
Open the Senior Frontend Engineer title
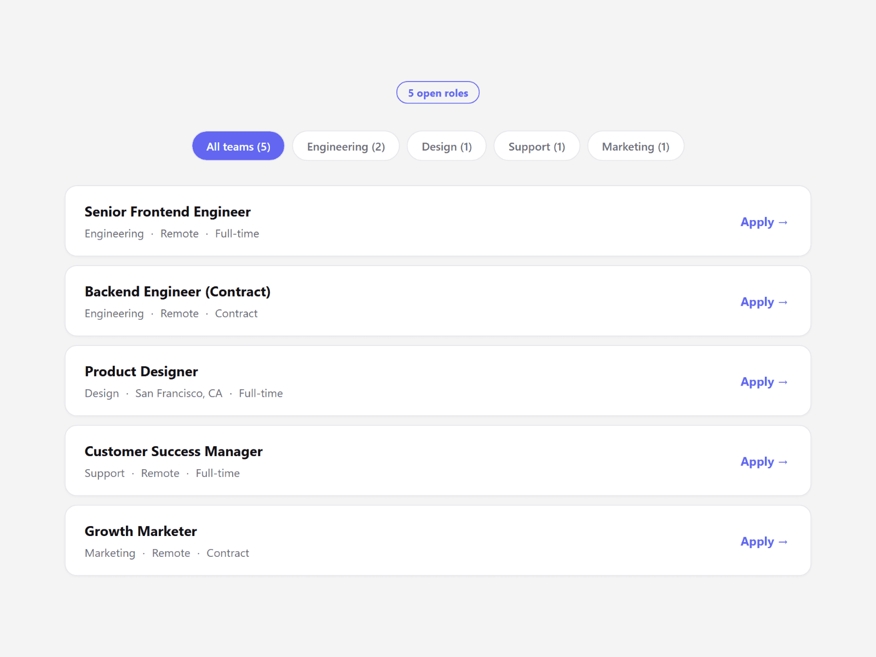[168, 212]
